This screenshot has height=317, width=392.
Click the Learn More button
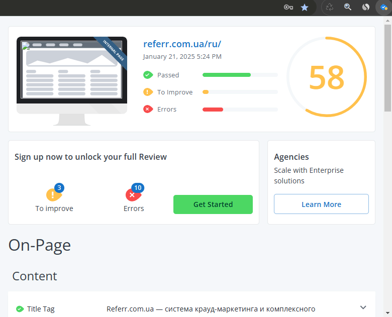[321, 204]
